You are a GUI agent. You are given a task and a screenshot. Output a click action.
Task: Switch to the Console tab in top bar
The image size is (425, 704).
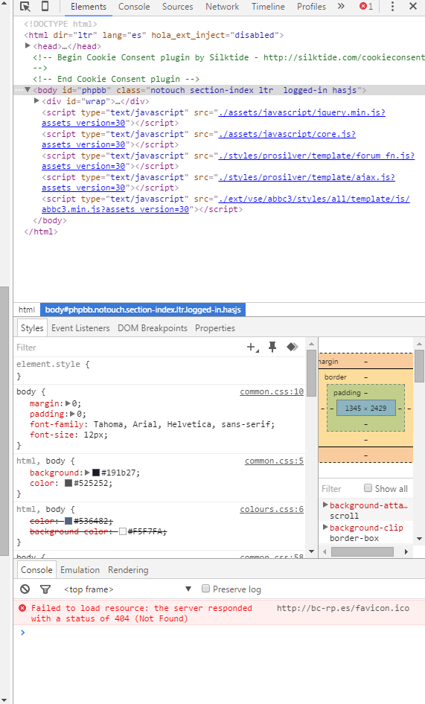pos(134,7)
